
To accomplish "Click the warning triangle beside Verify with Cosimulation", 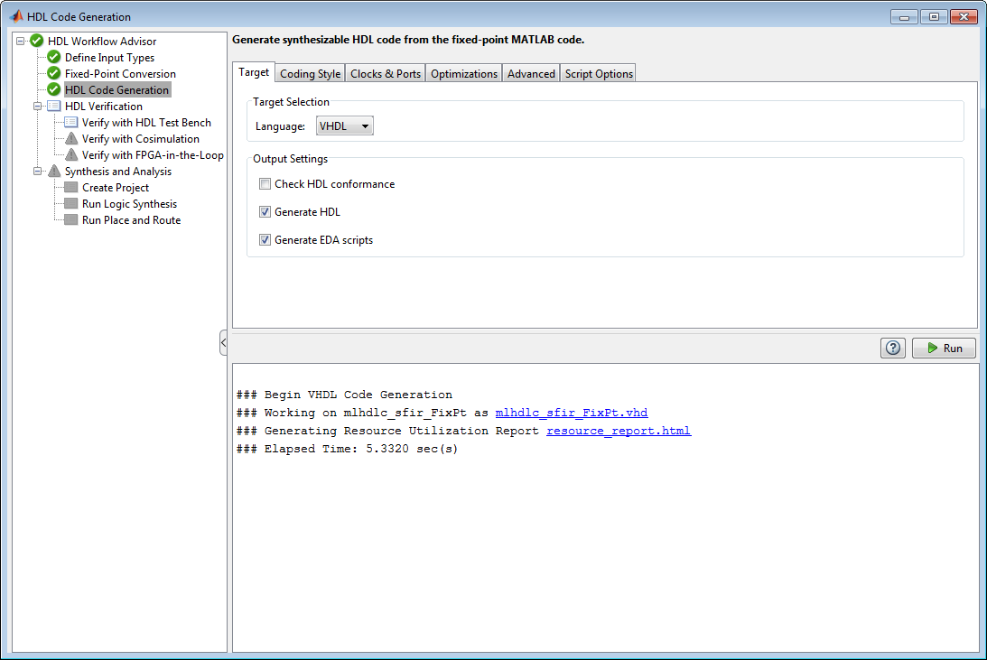I will click(71, 138).
